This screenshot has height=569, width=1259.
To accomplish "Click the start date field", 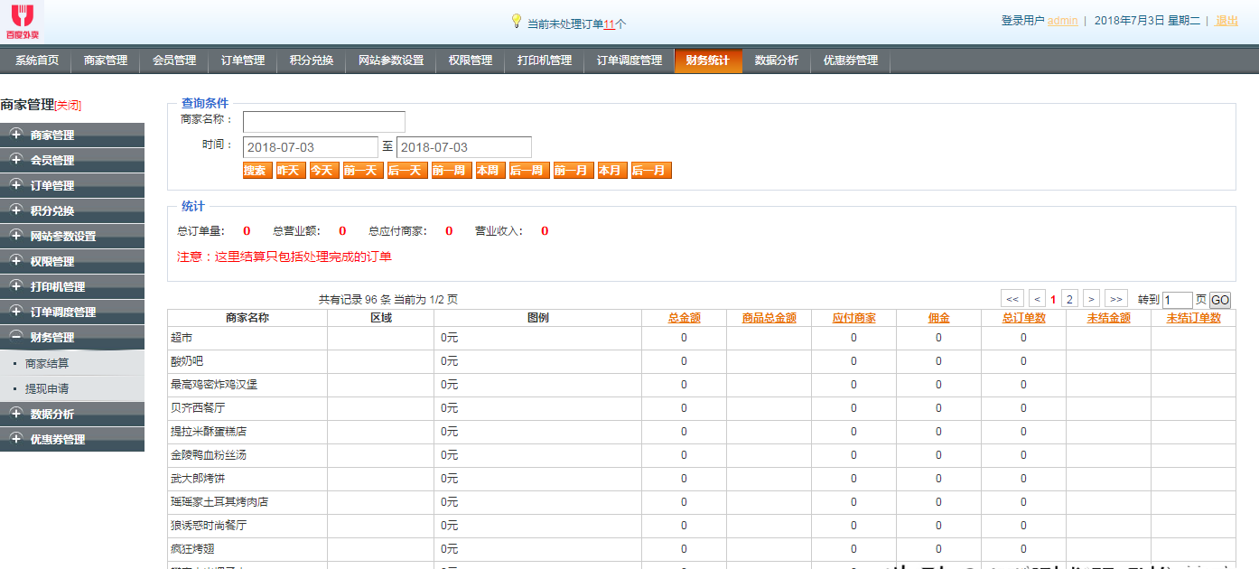I will [x=310, y=147].
